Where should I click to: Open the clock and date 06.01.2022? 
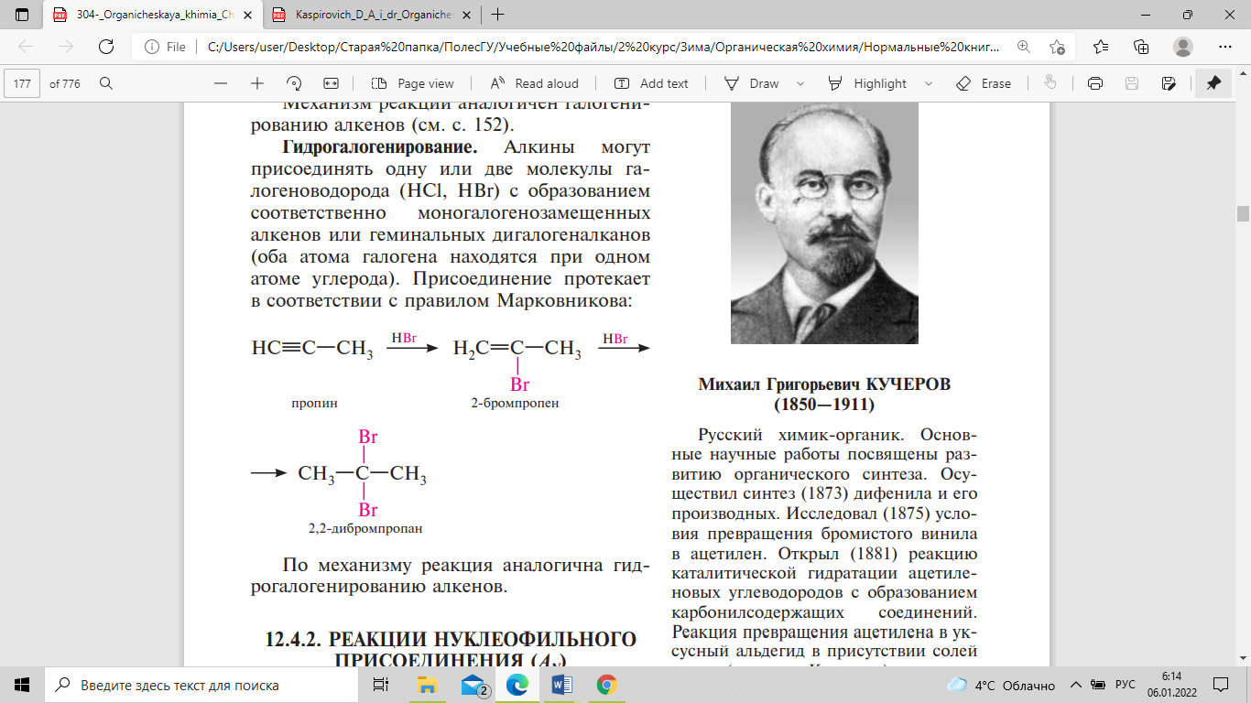(1171, 685)
